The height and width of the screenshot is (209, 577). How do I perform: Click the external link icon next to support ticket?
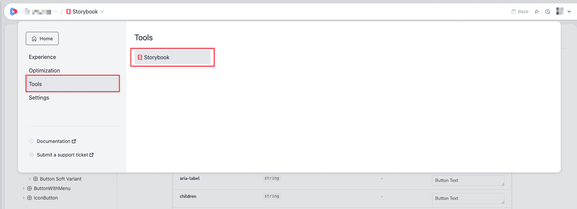91,155
